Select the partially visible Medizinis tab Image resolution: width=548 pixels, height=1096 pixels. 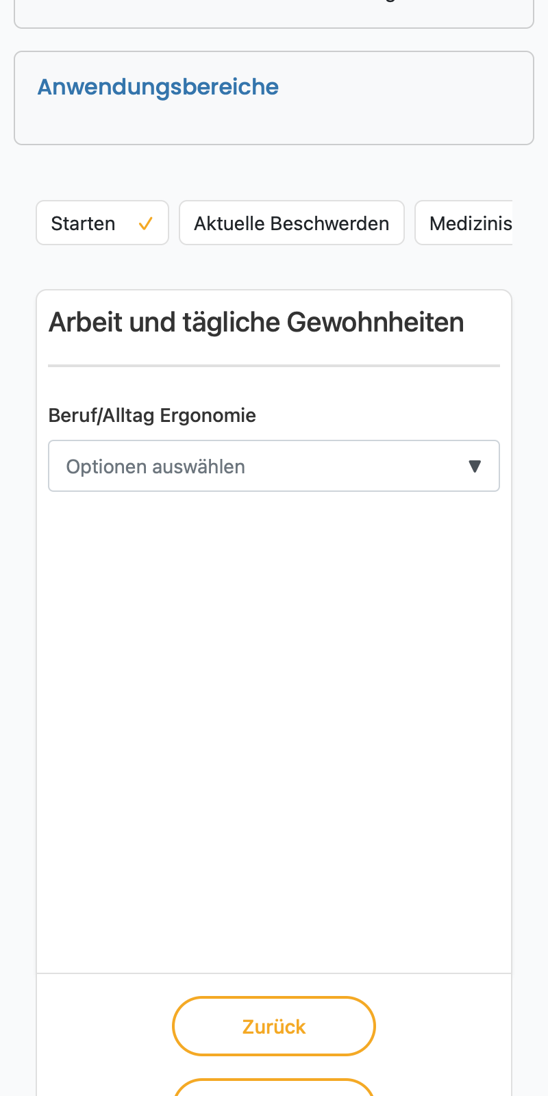[x=464, y=223]
